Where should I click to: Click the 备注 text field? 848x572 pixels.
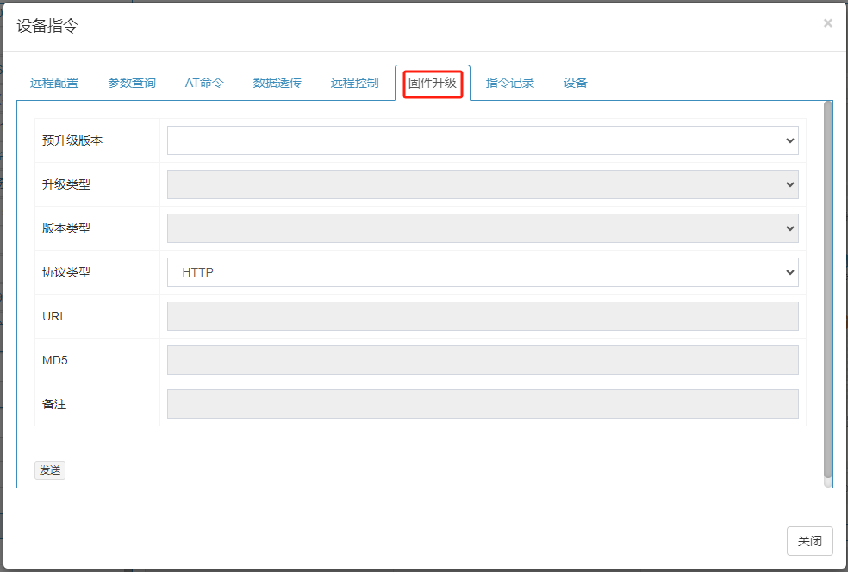(483, 404)
